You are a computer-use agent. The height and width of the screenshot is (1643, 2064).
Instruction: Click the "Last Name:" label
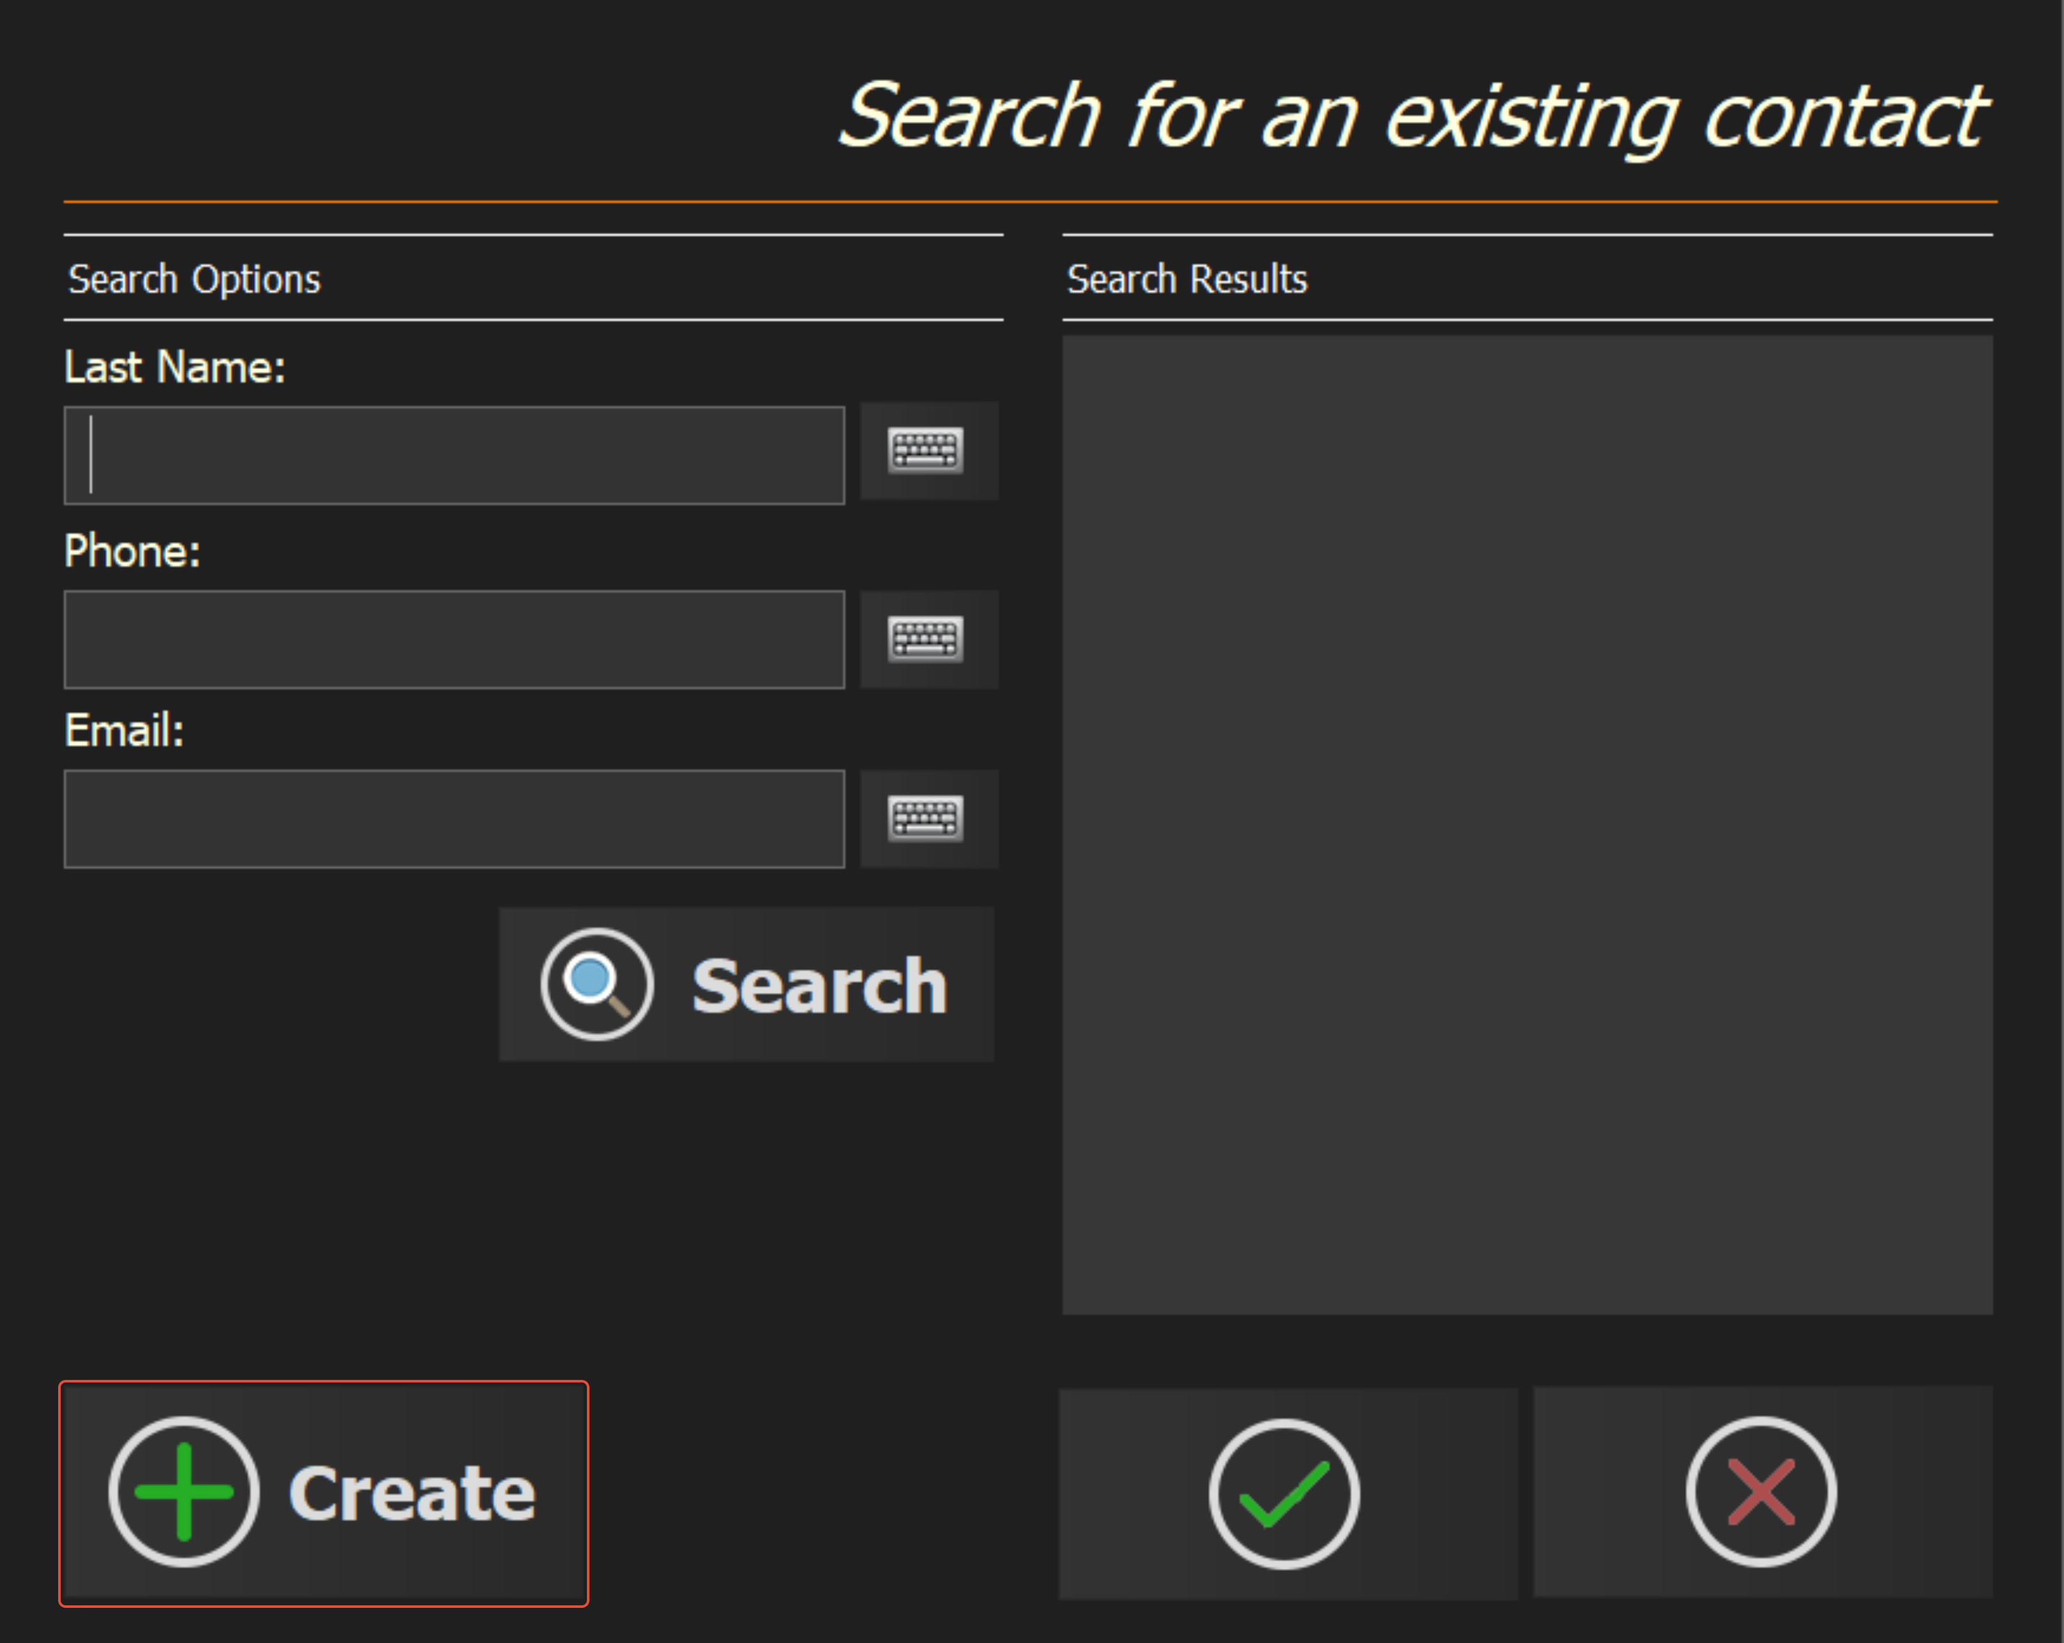click(x=175, y=368)
